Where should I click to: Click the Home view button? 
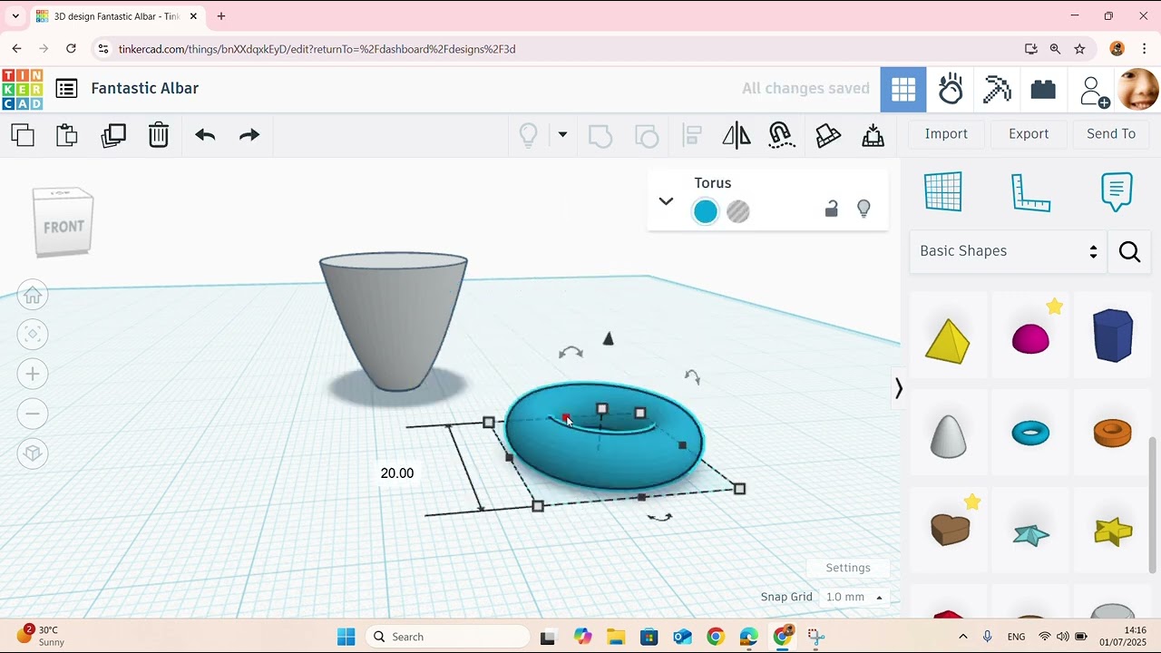33,296
